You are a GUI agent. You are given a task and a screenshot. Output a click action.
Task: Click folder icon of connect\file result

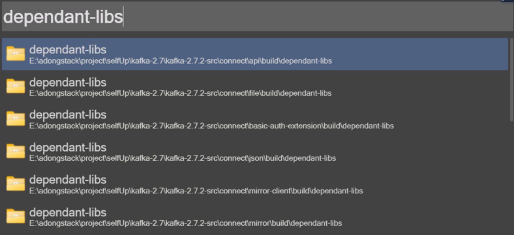click(16, 86)
